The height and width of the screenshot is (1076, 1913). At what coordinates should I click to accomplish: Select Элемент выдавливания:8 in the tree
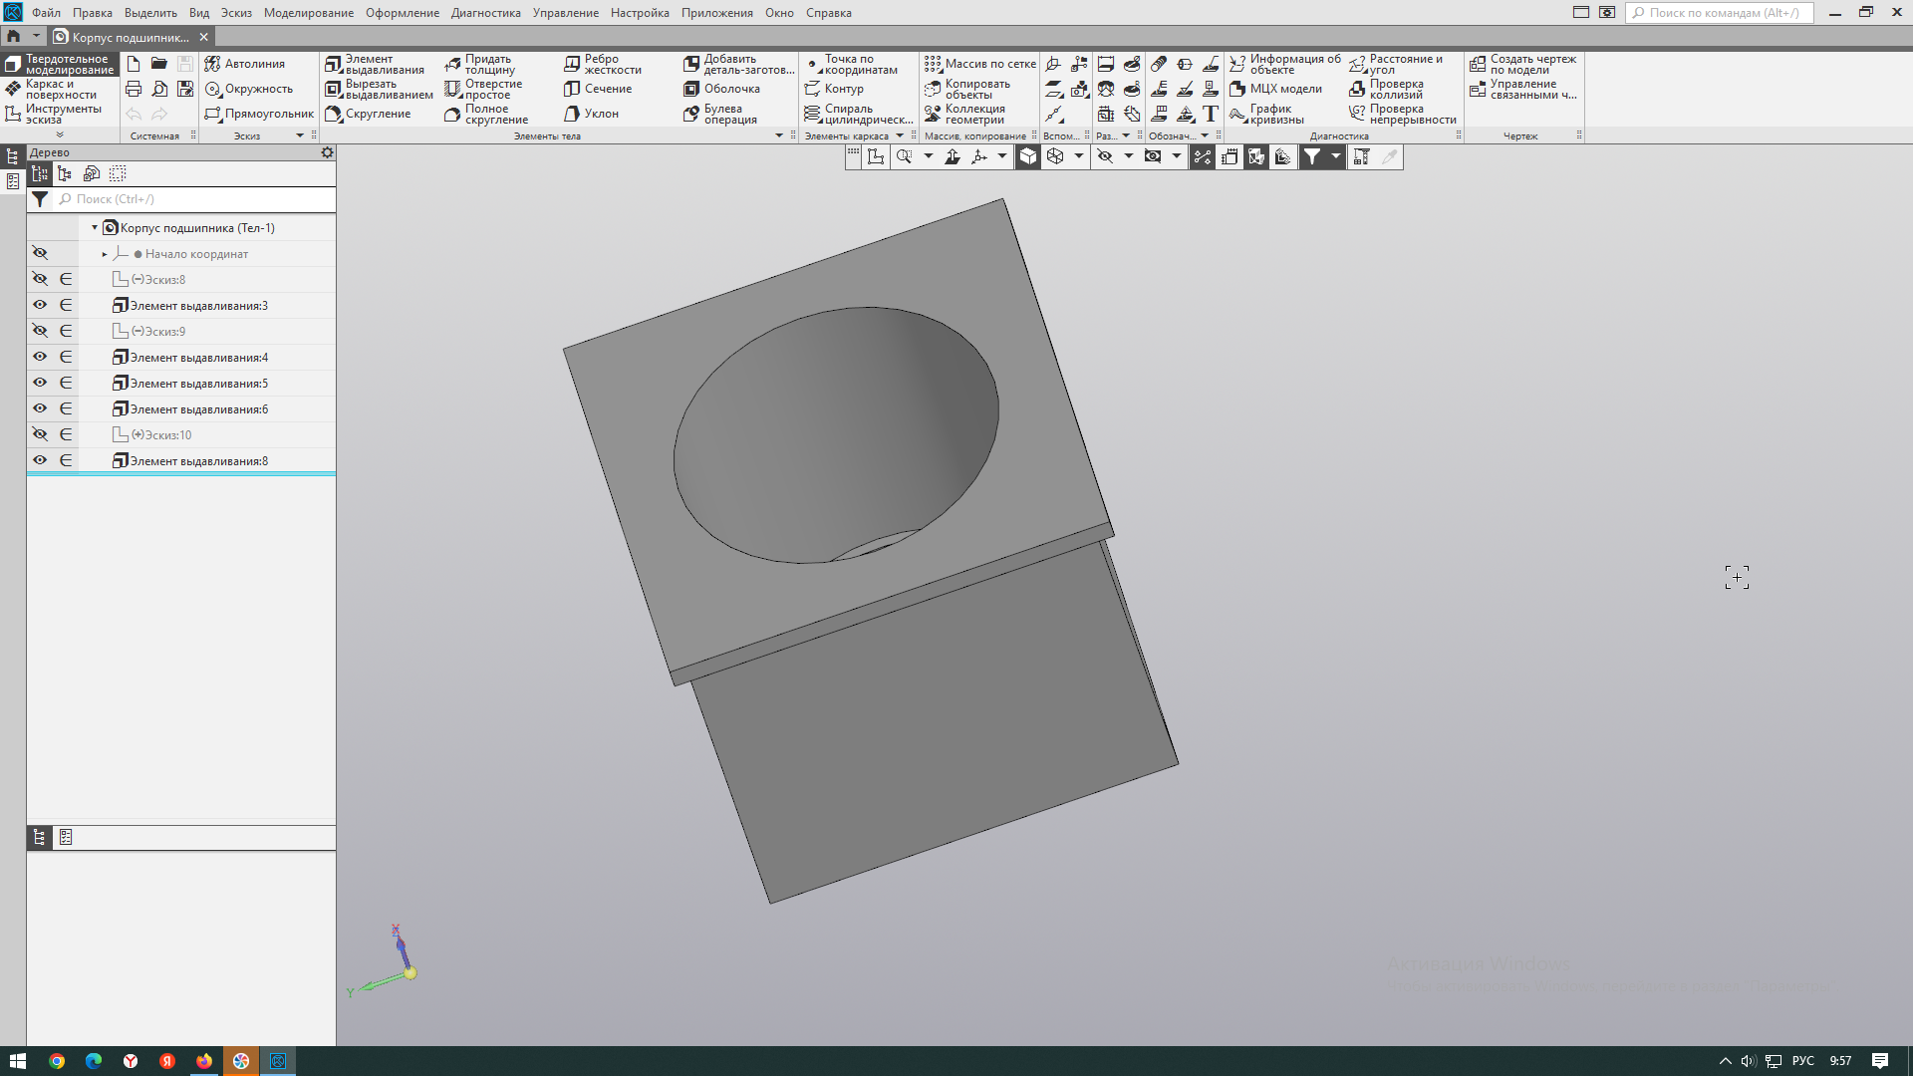198,461
